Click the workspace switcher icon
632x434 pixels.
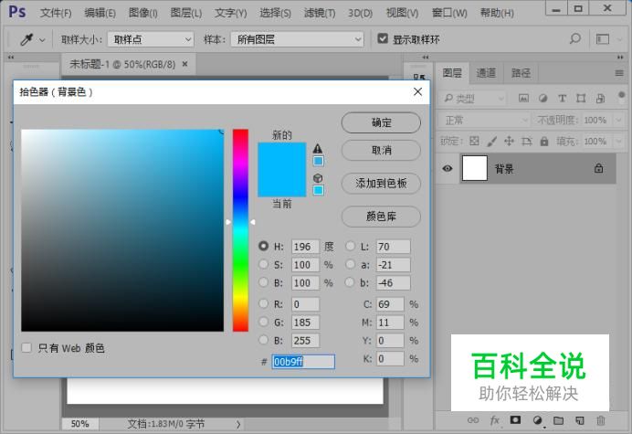click(603, 39)
